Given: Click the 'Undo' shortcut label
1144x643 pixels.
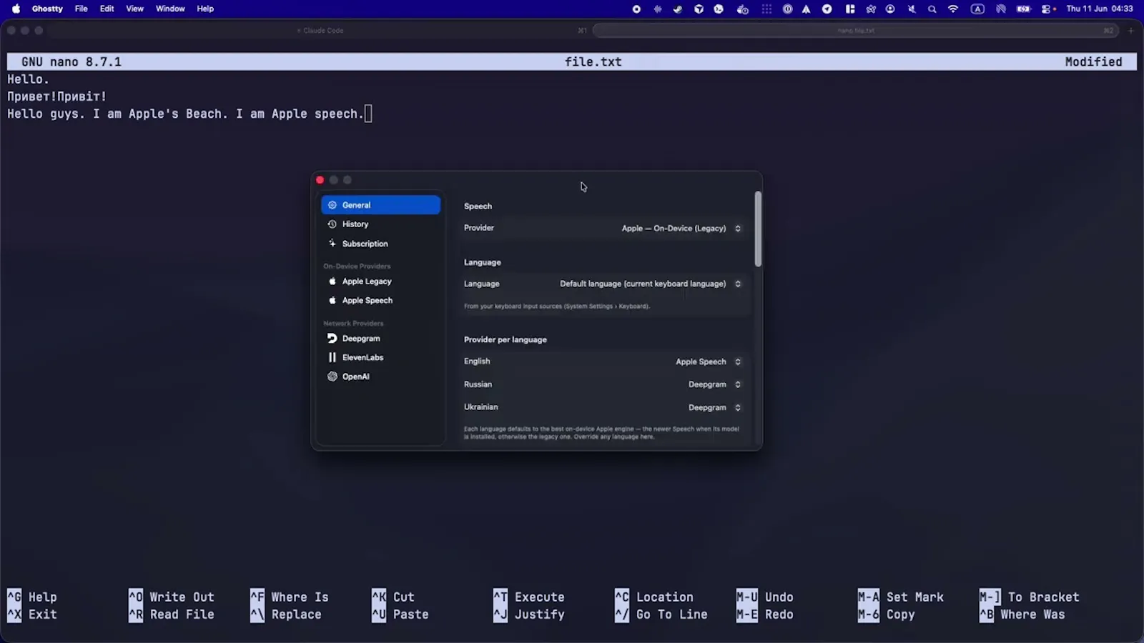Looking at the screenshot, I should coord(779,597).
